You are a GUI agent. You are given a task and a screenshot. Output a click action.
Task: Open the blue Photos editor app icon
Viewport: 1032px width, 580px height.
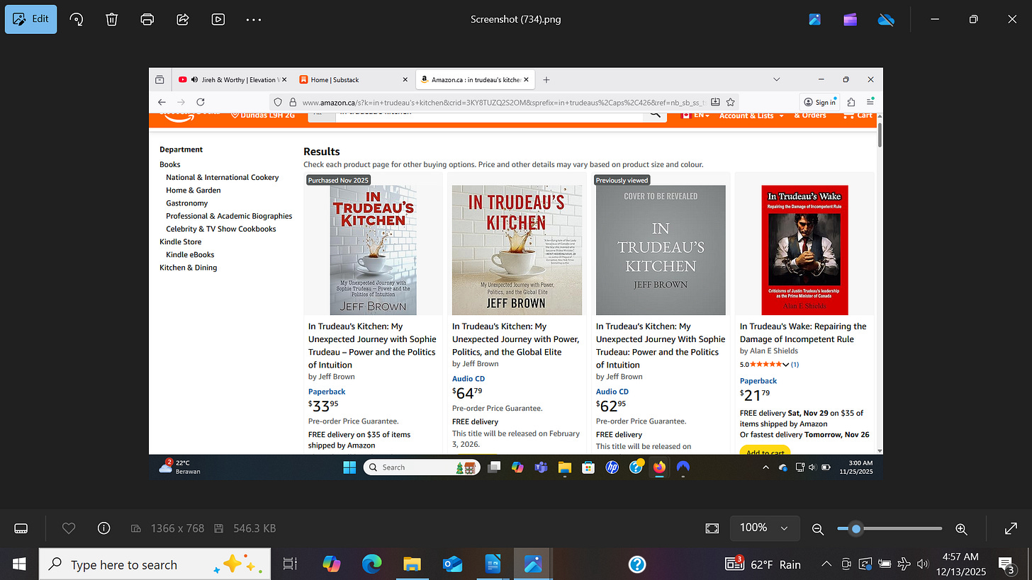(814, 19)
